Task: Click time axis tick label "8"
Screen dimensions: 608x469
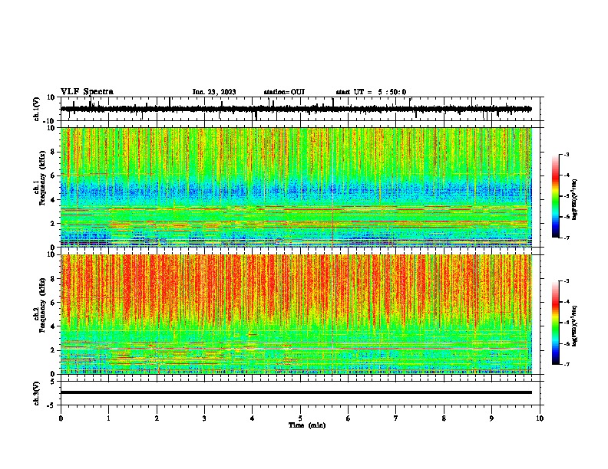Action: pos(444,418)
